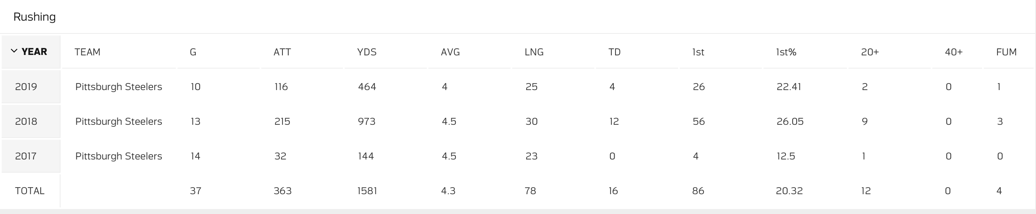Click the TD column header
1036x214 pixels.
click(x=614, y=52)
